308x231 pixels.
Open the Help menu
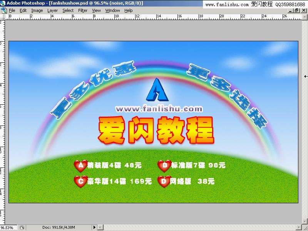129,10
